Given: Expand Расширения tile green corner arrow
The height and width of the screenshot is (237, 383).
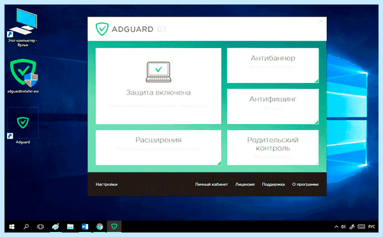Looking at the screenshot, I should 219,163.
